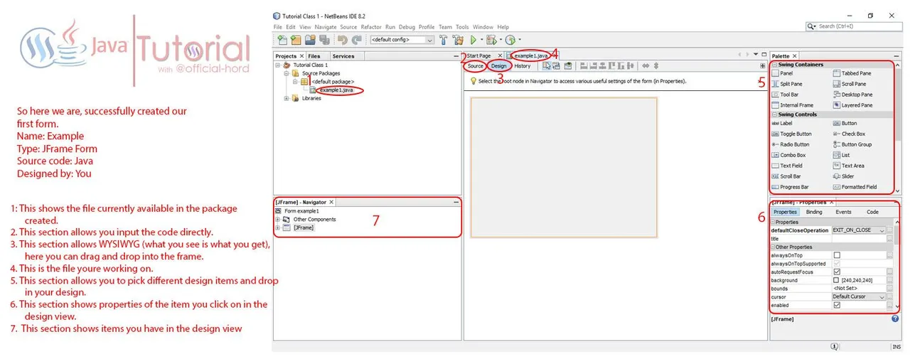Click the notifications icon in status bar
Screen dimensions: 910x364
point(833,347)
